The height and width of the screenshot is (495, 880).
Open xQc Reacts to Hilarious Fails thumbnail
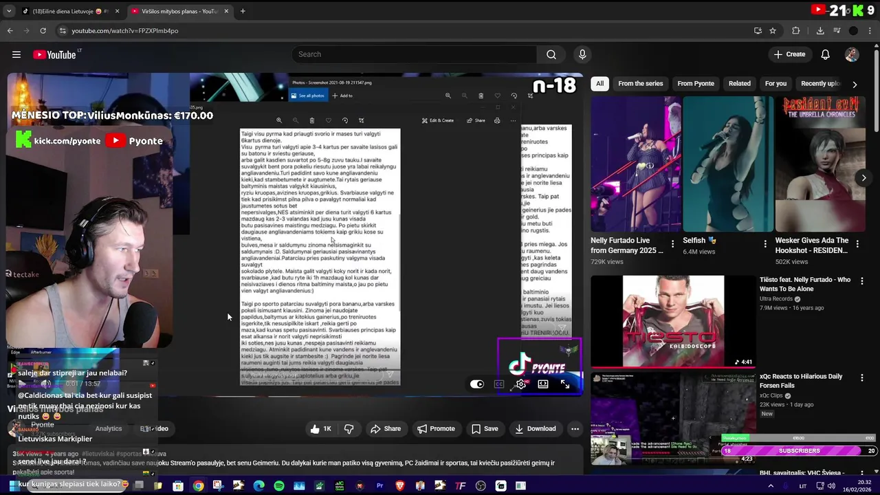[x=672, y=418]
